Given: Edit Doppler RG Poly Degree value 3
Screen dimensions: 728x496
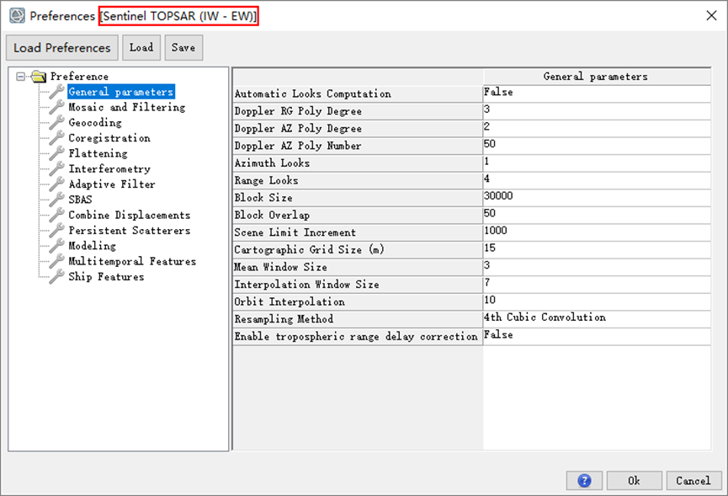Looking at the screenshot, I should [597, 110].
